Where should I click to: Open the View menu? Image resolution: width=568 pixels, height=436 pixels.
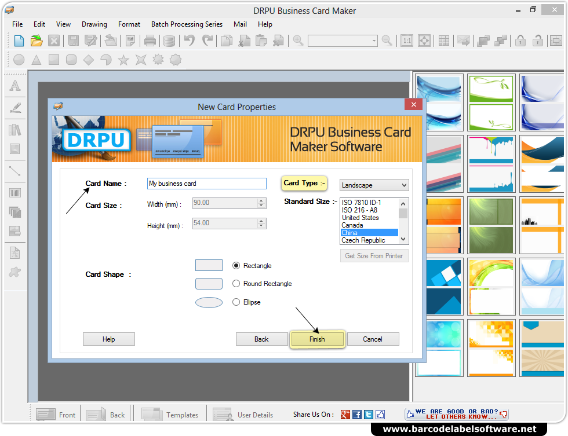tap(63, 24)
